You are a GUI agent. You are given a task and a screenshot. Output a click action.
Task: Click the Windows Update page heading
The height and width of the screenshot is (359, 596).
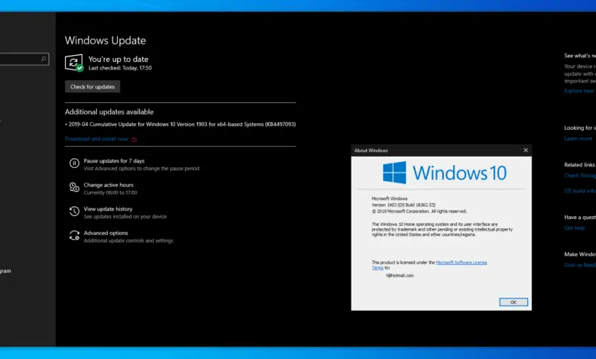105,40
